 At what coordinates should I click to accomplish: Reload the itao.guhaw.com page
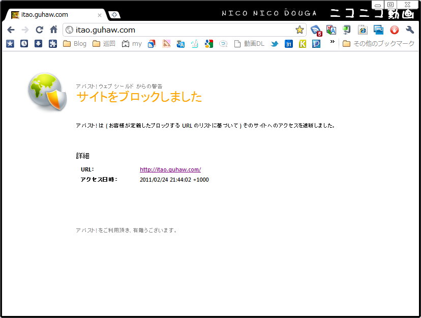40,30
